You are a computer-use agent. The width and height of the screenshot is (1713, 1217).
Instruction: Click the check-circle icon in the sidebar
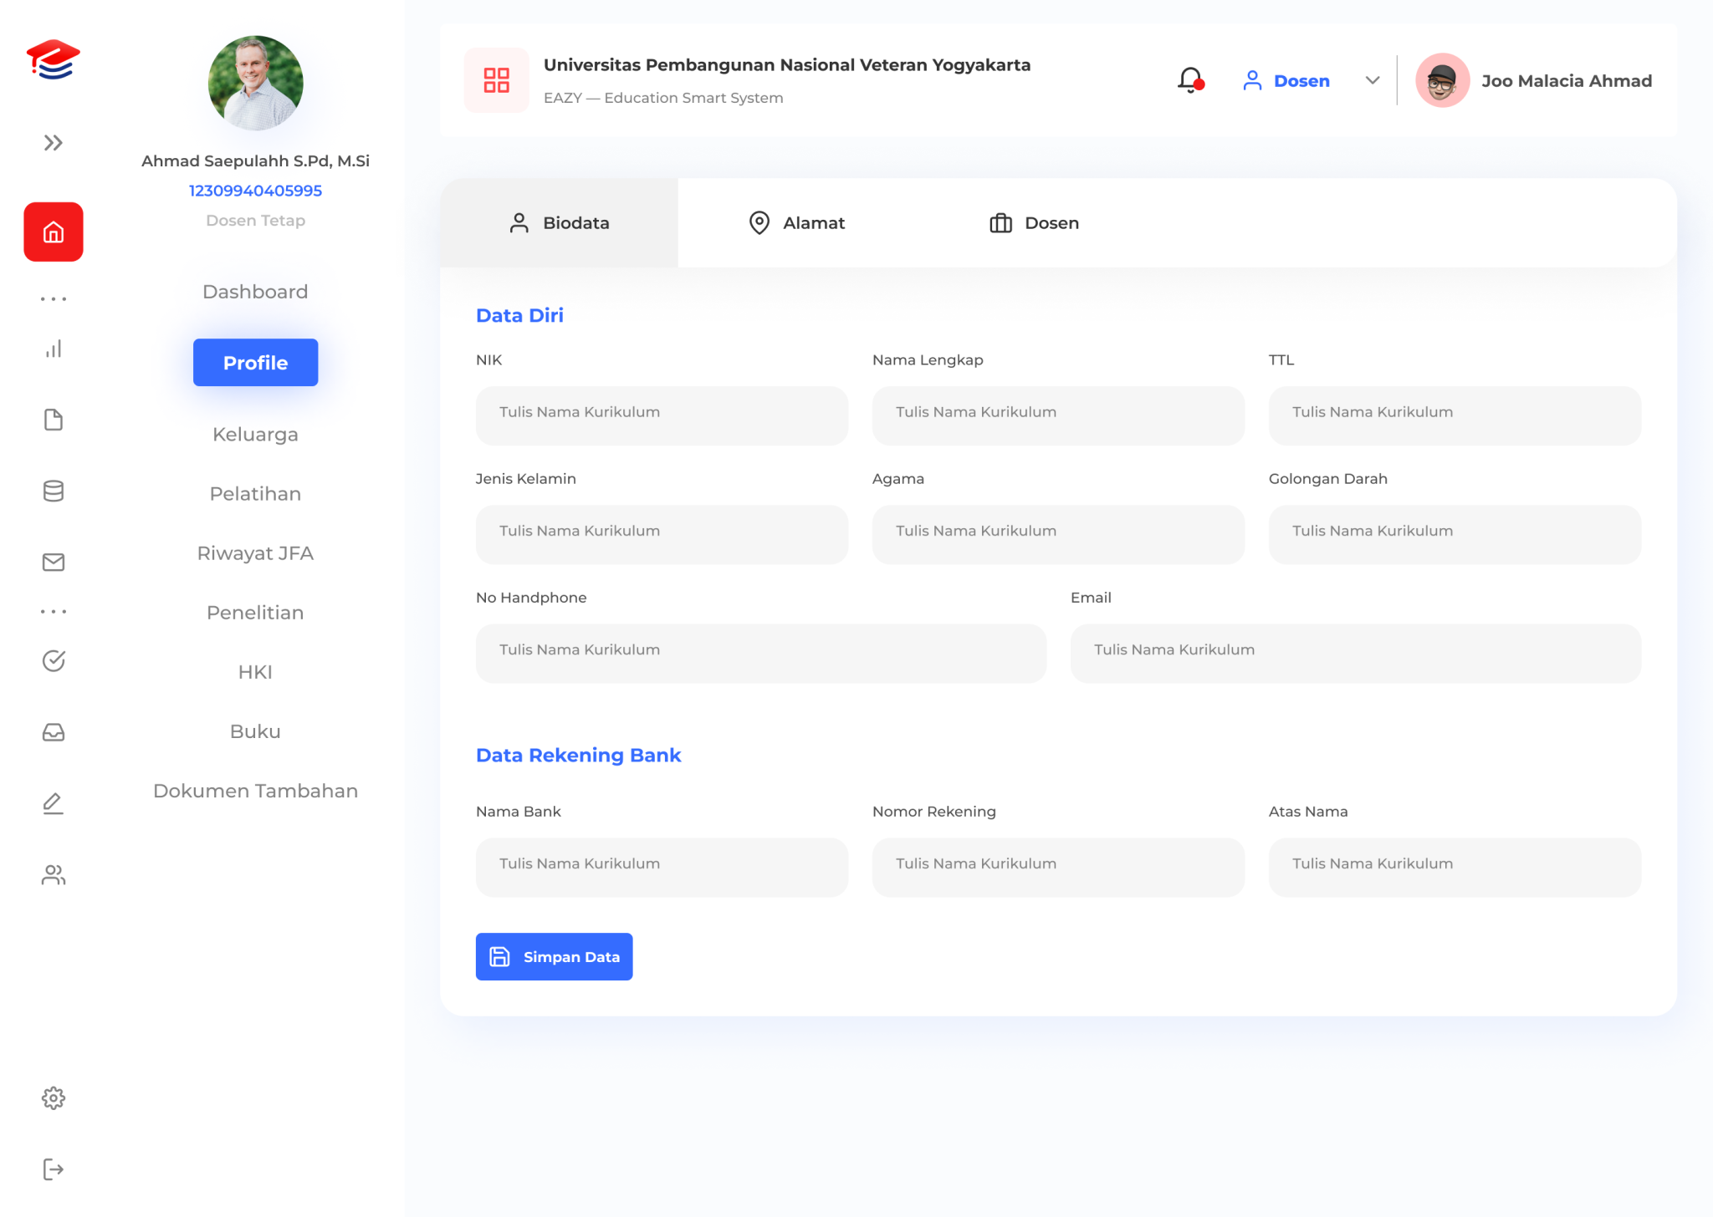(x=54, y=660)
